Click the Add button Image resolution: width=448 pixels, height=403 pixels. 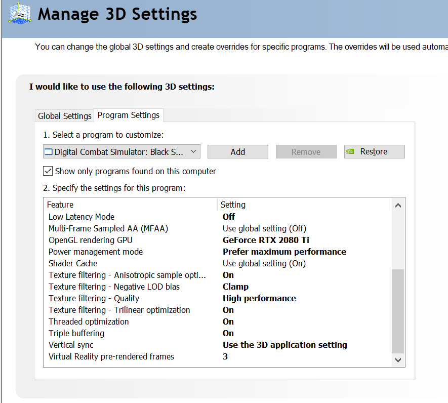pos(238,151)
